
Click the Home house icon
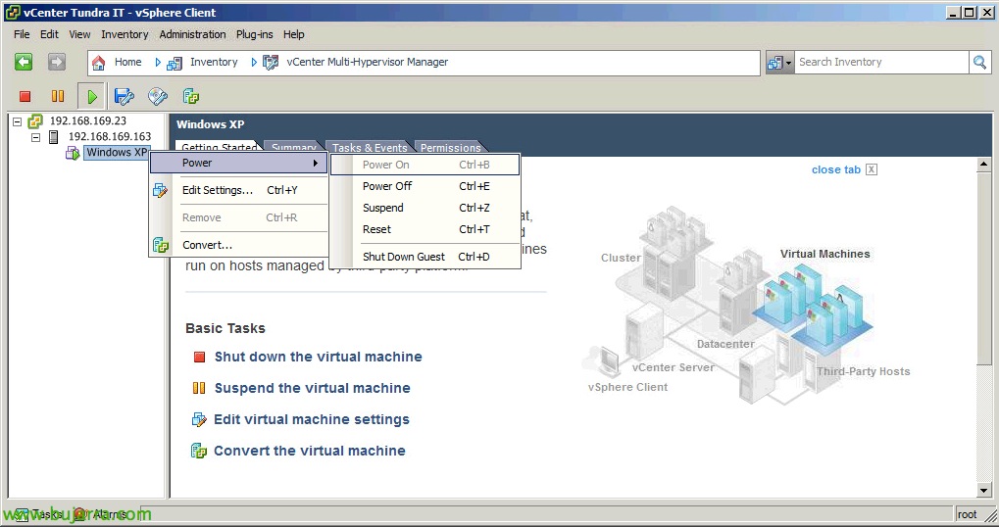point(98,63)
